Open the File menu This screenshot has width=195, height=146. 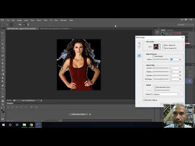(8, 20)
